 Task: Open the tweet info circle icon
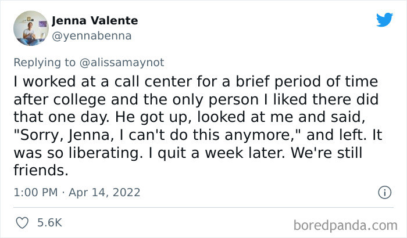click(x=383, y=192)
